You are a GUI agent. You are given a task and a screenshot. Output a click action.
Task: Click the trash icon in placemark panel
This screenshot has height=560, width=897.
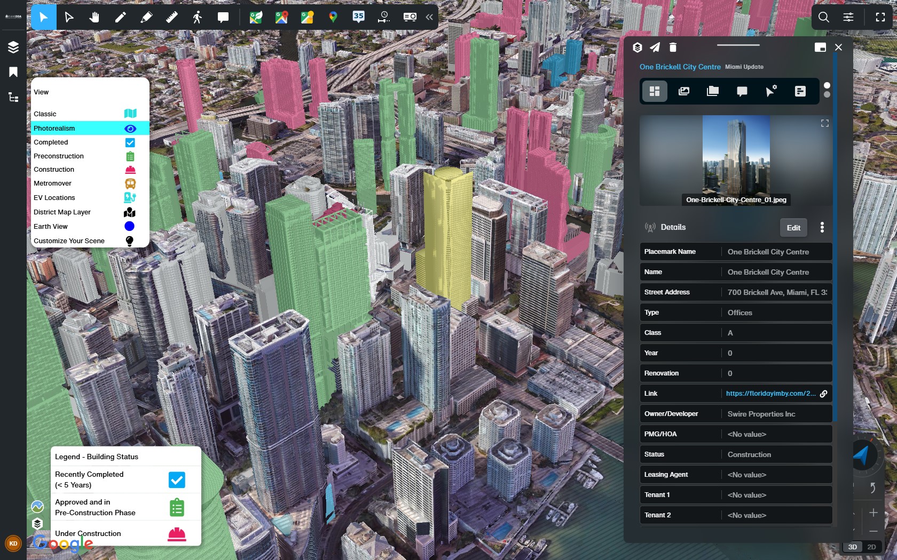[673, 47]
